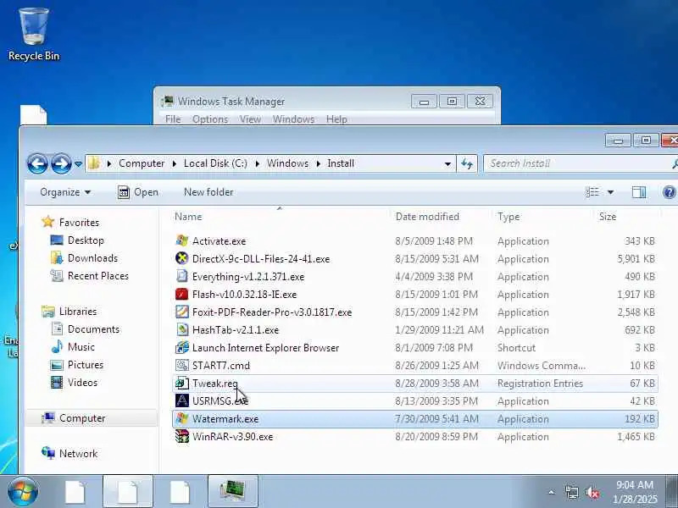Go forward with the Explorer Forward arrow

point(61,163)
